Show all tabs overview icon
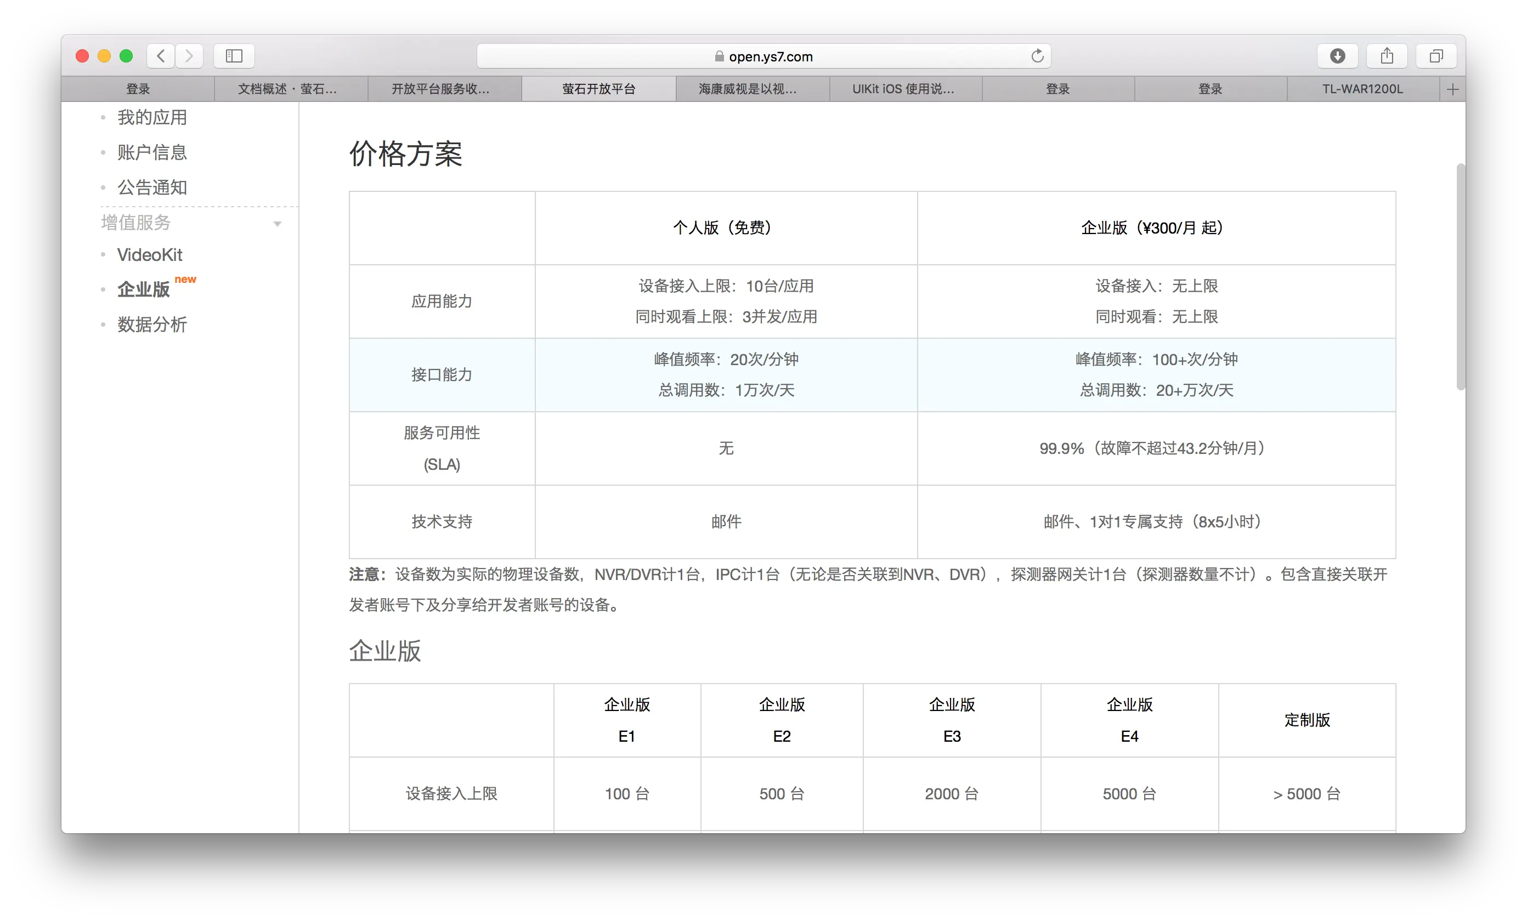Viewport: 1527px width, 921px height. [x=1436, y=56]
